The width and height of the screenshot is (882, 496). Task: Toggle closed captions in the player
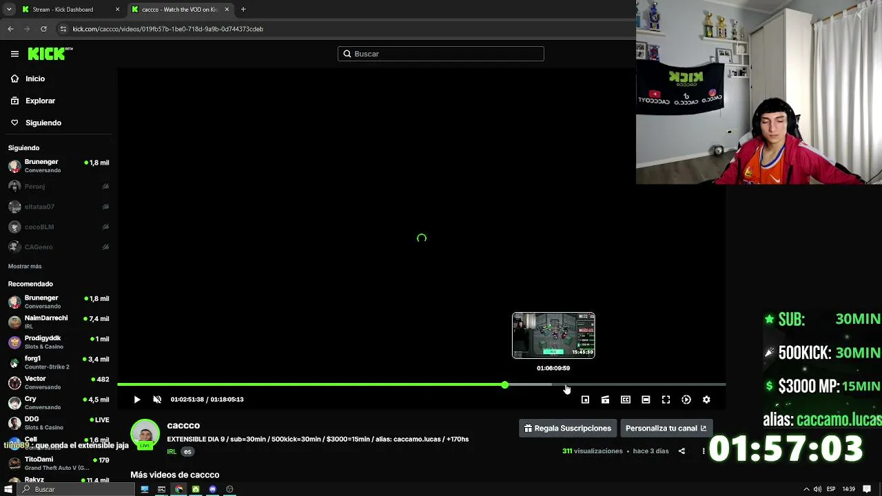(x=626, y=400)
